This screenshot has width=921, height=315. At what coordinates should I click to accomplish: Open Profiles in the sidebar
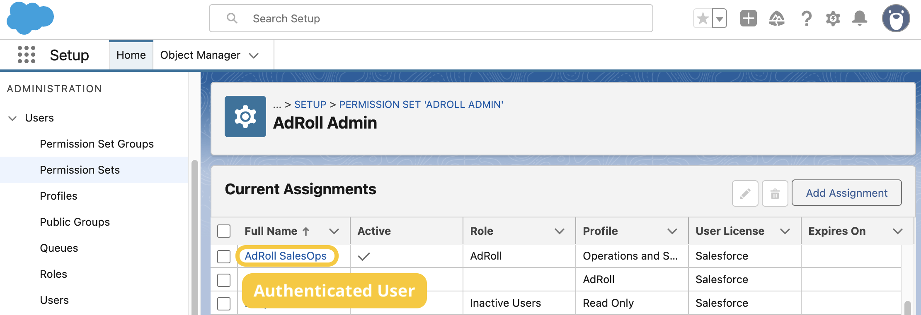[58, 196]
